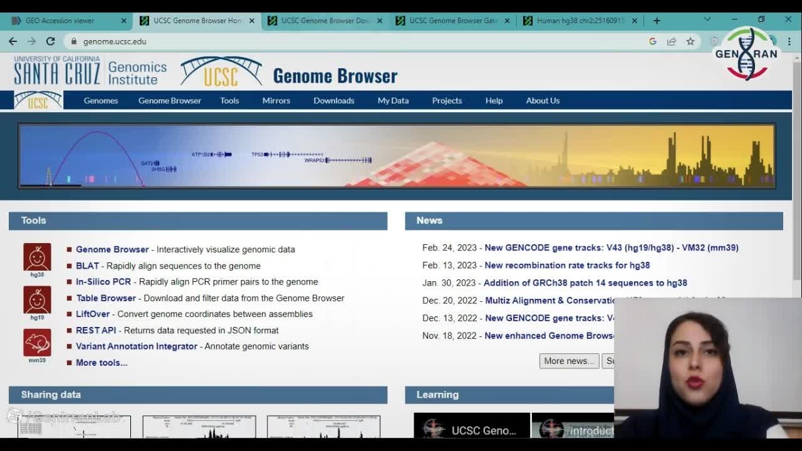
Task: Open the BLAT tool link
Action: point(87,266)
